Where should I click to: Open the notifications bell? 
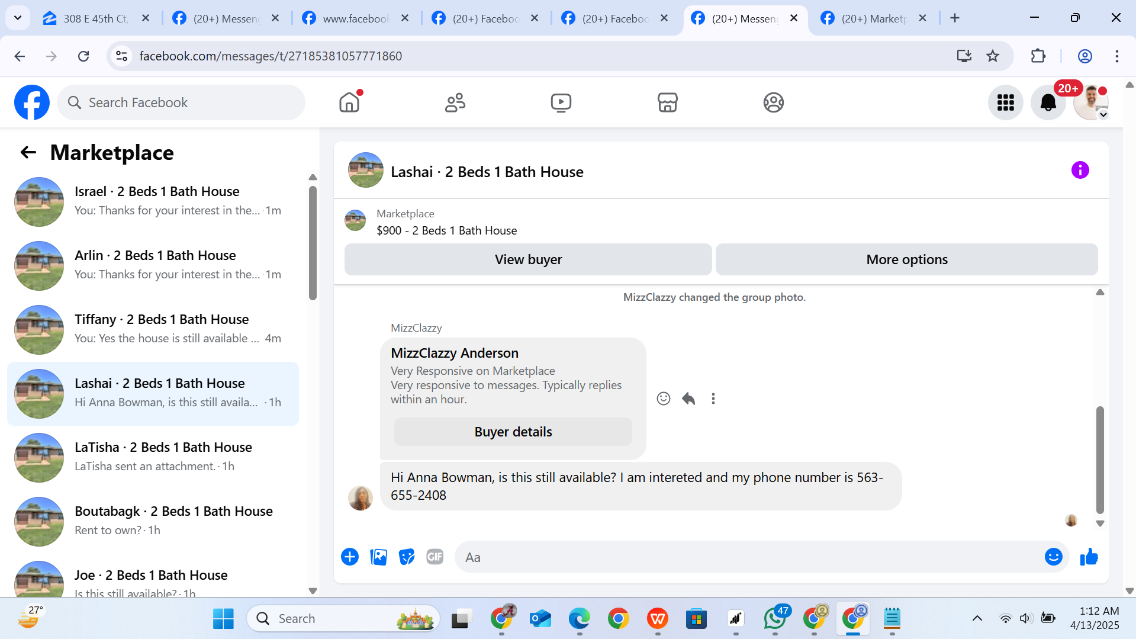click(1048, 102)
